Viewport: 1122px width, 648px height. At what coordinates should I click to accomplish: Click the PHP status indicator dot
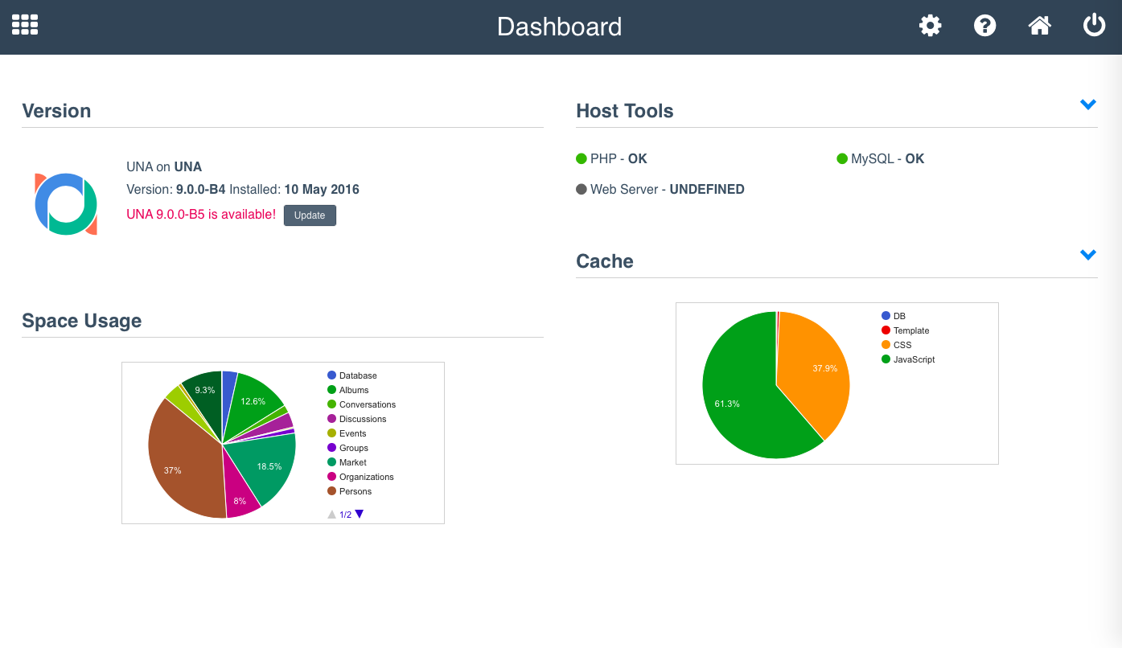(581, 158)
